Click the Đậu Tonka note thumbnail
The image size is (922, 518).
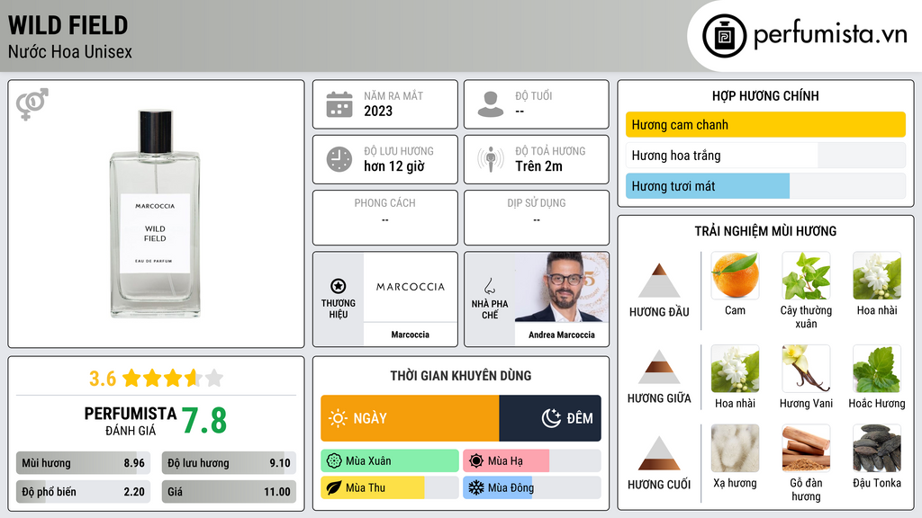click(x=877, y=448)
